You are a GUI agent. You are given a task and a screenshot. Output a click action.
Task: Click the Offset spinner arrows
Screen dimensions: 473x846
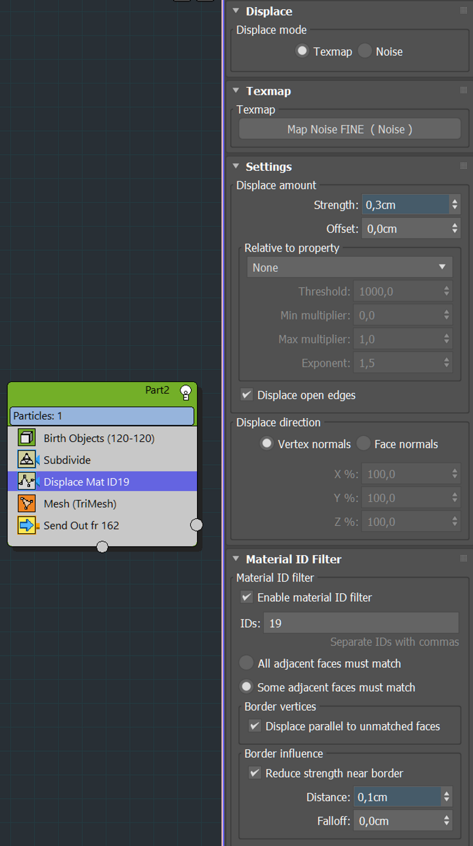[455, 228]
